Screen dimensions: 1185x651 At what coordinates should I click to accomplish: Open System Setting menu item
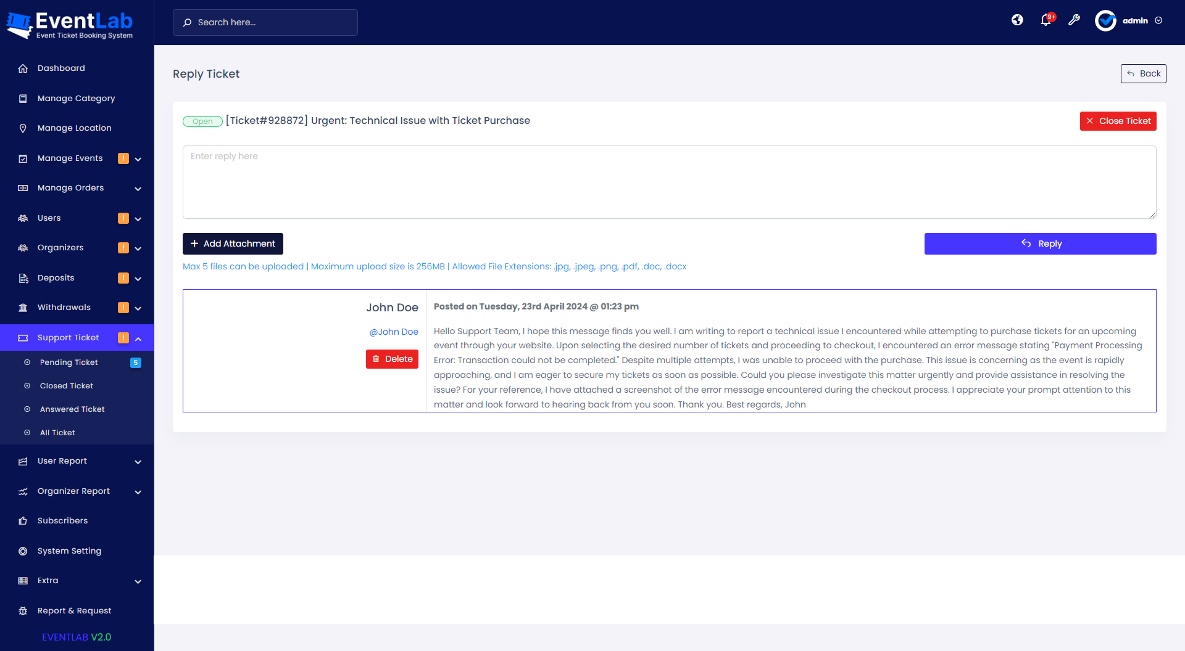point(77,551)
